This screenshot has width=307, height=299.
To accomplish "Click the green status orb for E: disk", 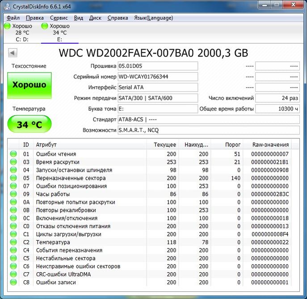I will [45, 26].
